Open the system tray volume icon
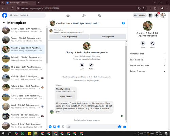Image resolution: width=170 pixels, height=136 pixels. click(142, 133)
